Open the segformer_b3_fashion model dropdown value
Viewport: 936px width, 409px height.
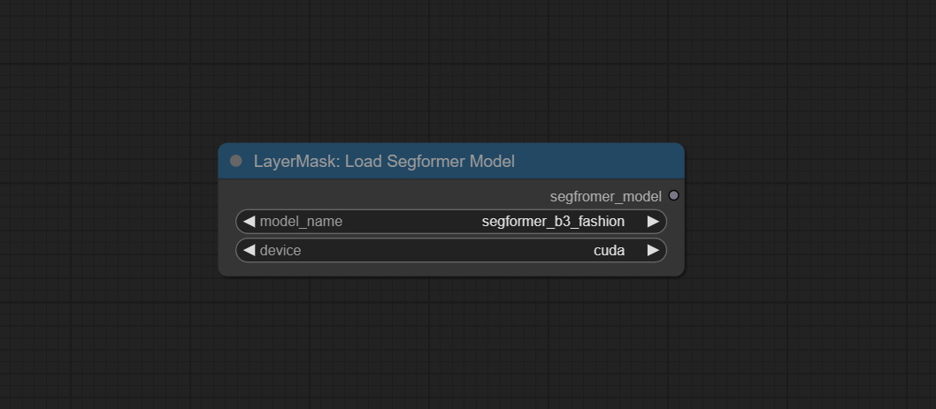(553, 222)
